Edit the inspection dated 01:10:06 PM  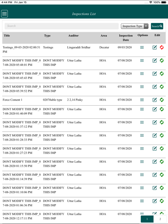click(x=155, y=188)
